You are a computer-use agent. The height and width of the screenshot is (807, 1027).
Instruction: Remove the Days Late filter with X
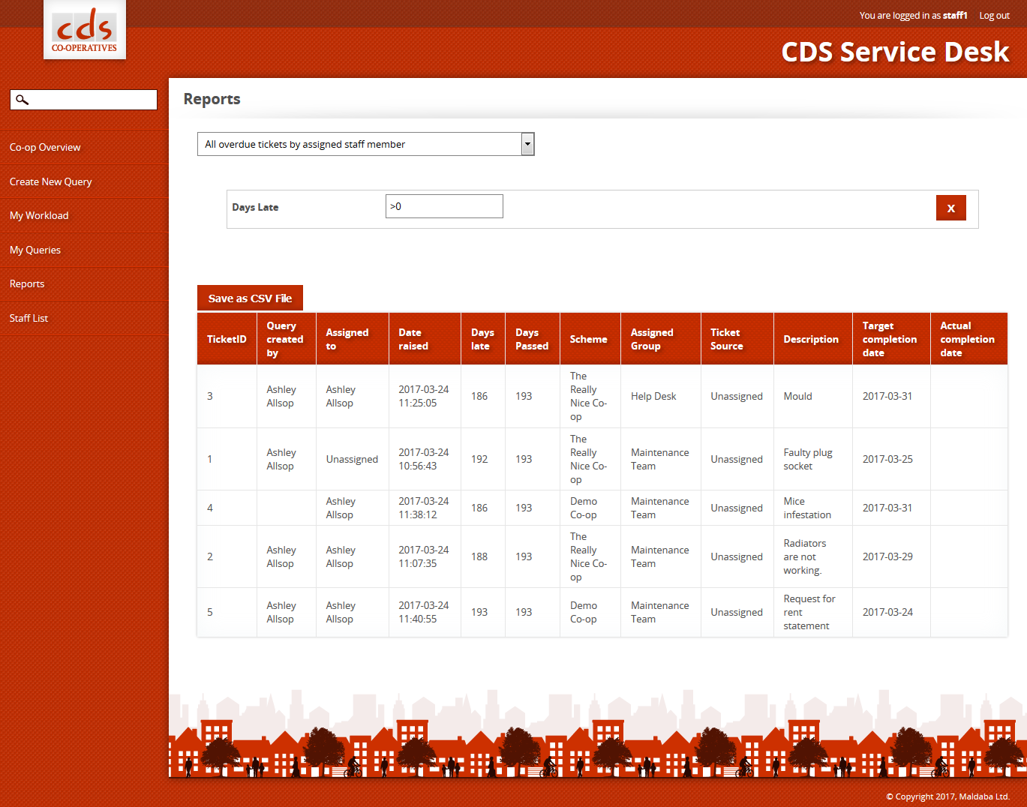[x=950, y=208]
